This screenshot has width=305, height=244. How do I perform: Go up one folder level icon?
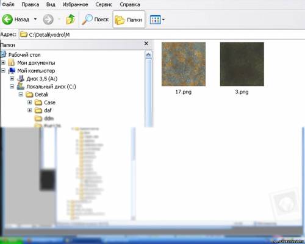71,20
